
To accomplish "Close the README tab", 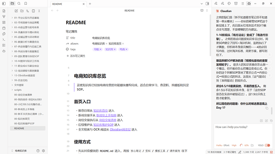I will coord(83,4).
